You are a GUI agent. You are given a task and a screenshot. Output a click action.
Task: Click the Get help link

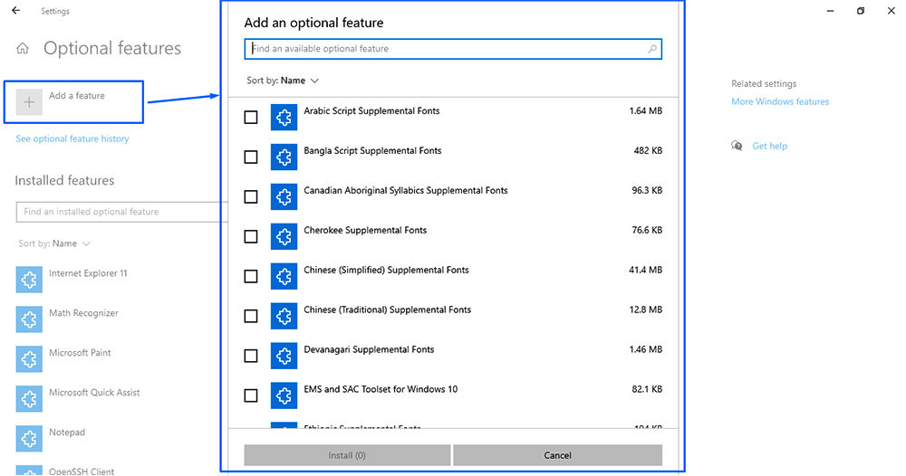(x=769, y=146)
